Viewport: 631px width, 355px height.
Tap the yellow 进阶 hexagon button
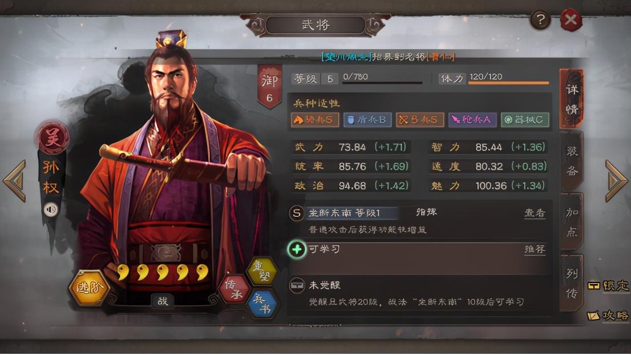click(89, 288)
